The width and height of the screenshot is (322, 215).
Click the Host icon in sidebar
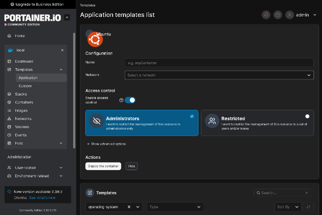pos(9,143)
